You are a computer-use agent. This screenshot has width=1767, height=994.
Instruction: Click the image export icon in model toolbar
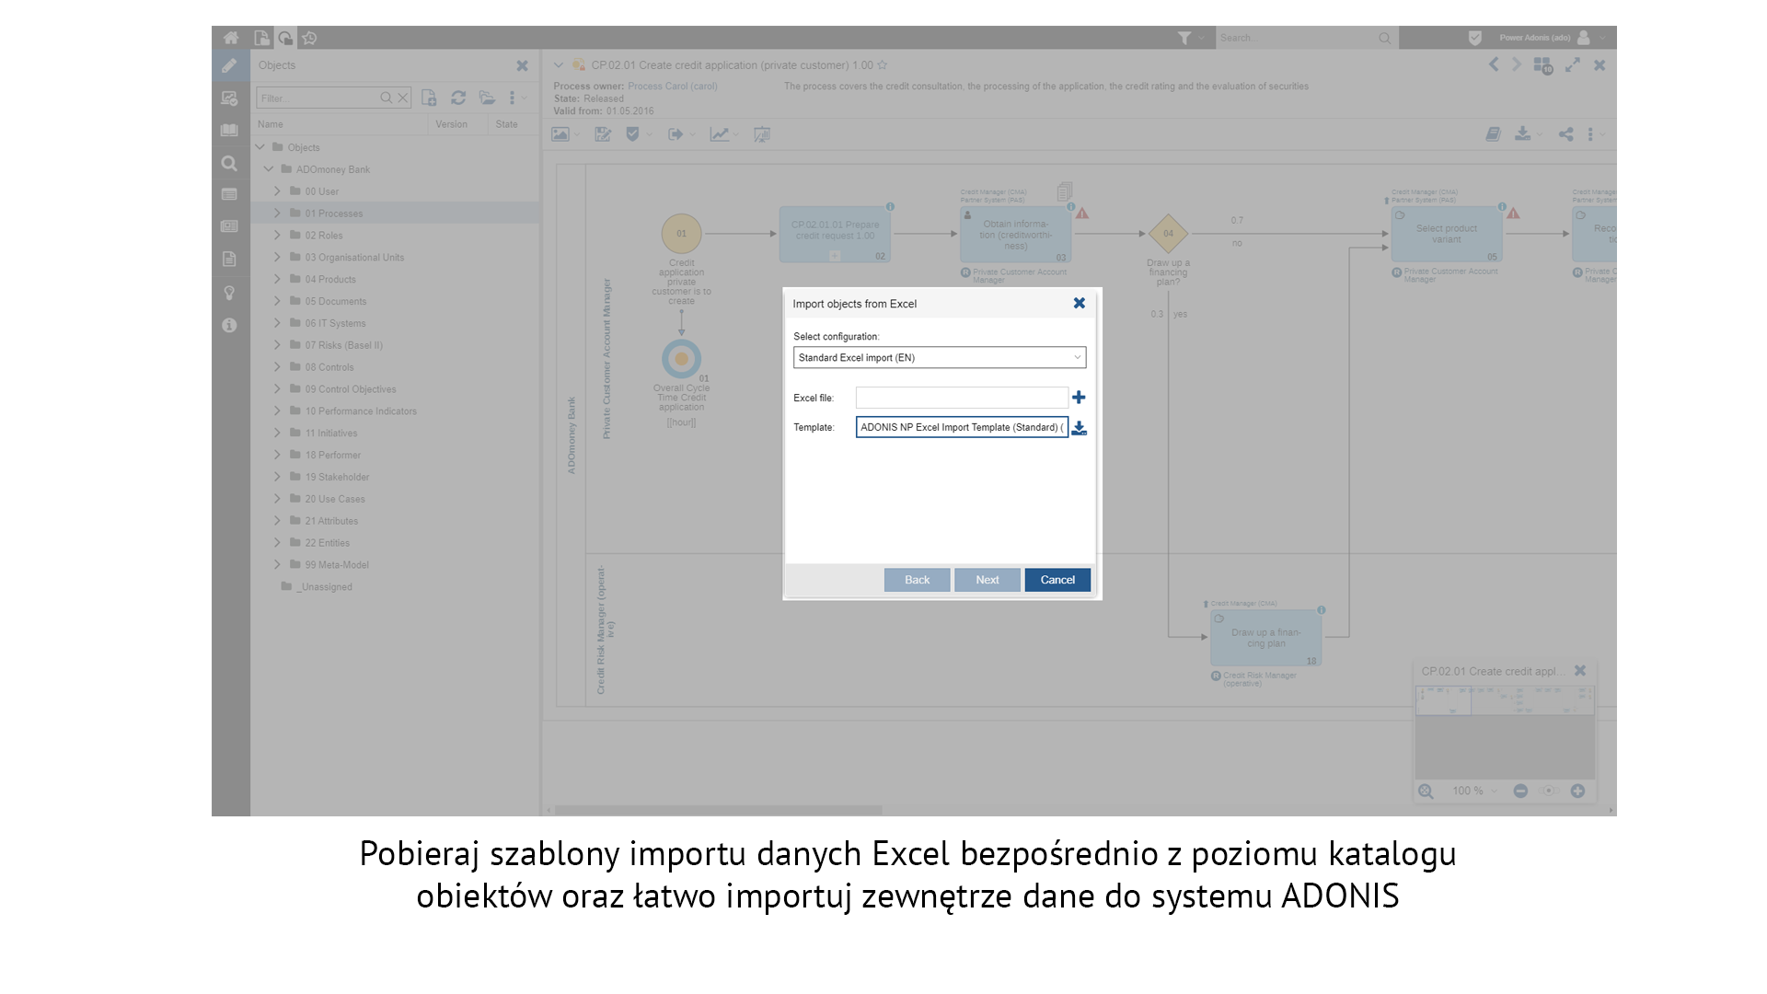tap(560, 134)
